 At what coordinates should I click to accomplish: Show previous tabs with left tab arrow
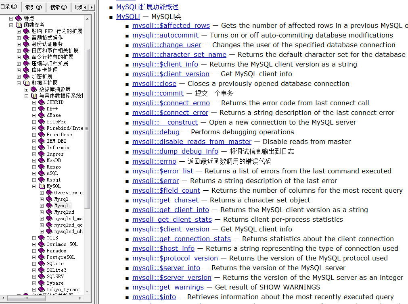tap(85, 8)
